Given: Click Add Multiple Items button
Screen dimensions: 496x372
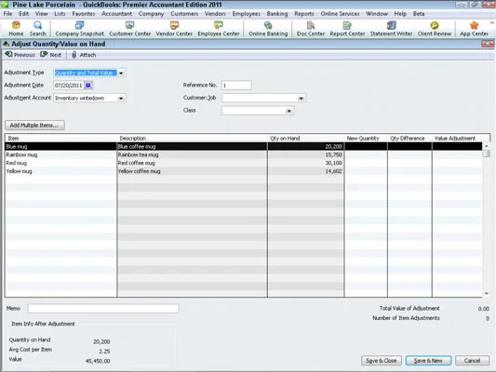Looking at the screenshot, I should pos(34,126).
